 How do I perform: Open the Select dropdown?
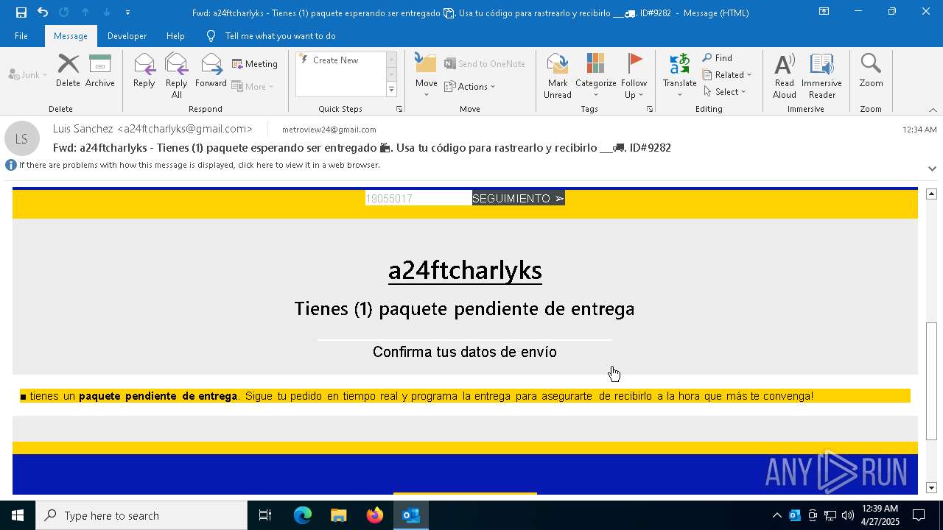[x=725, y=92]
